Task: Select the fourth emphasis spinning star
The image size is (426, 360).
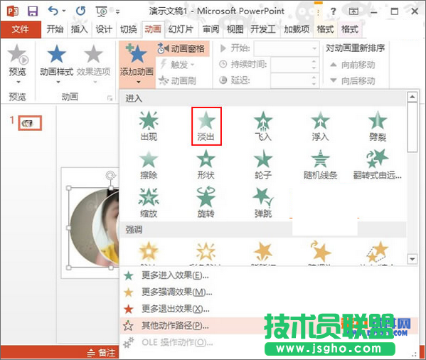Action: pos(320,252)
